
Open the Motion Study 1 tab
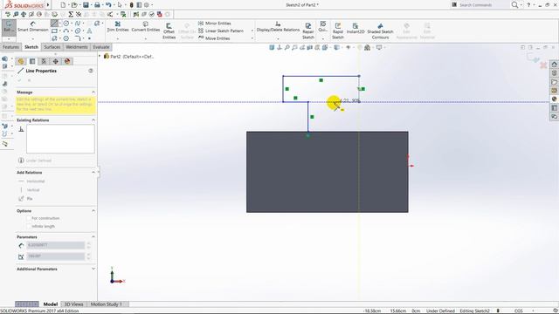tap(107, 304)
